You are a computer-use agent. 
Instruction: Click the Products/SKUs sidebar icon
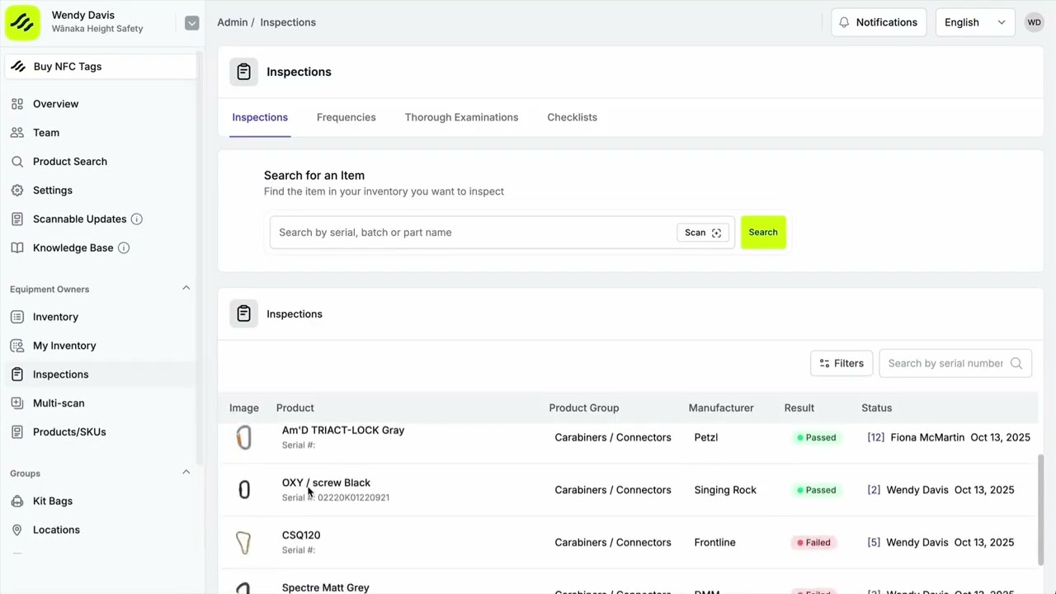(x=17, y=432)
